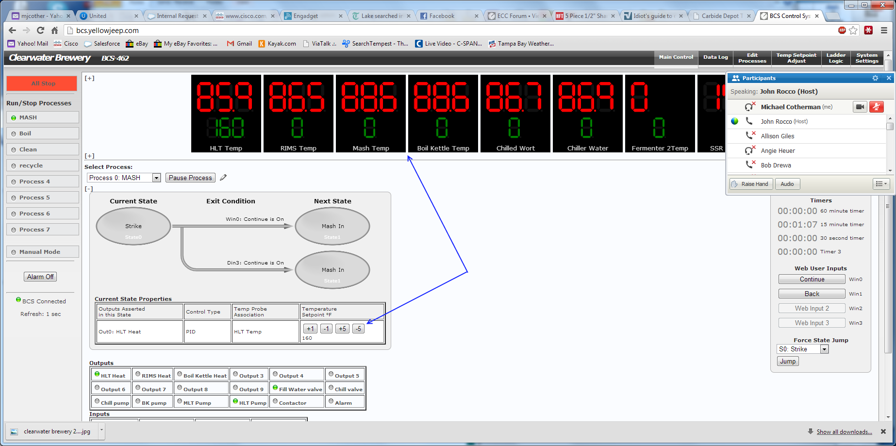Click the All Stop button
This screenshot has height=446, width=896.
42,83
